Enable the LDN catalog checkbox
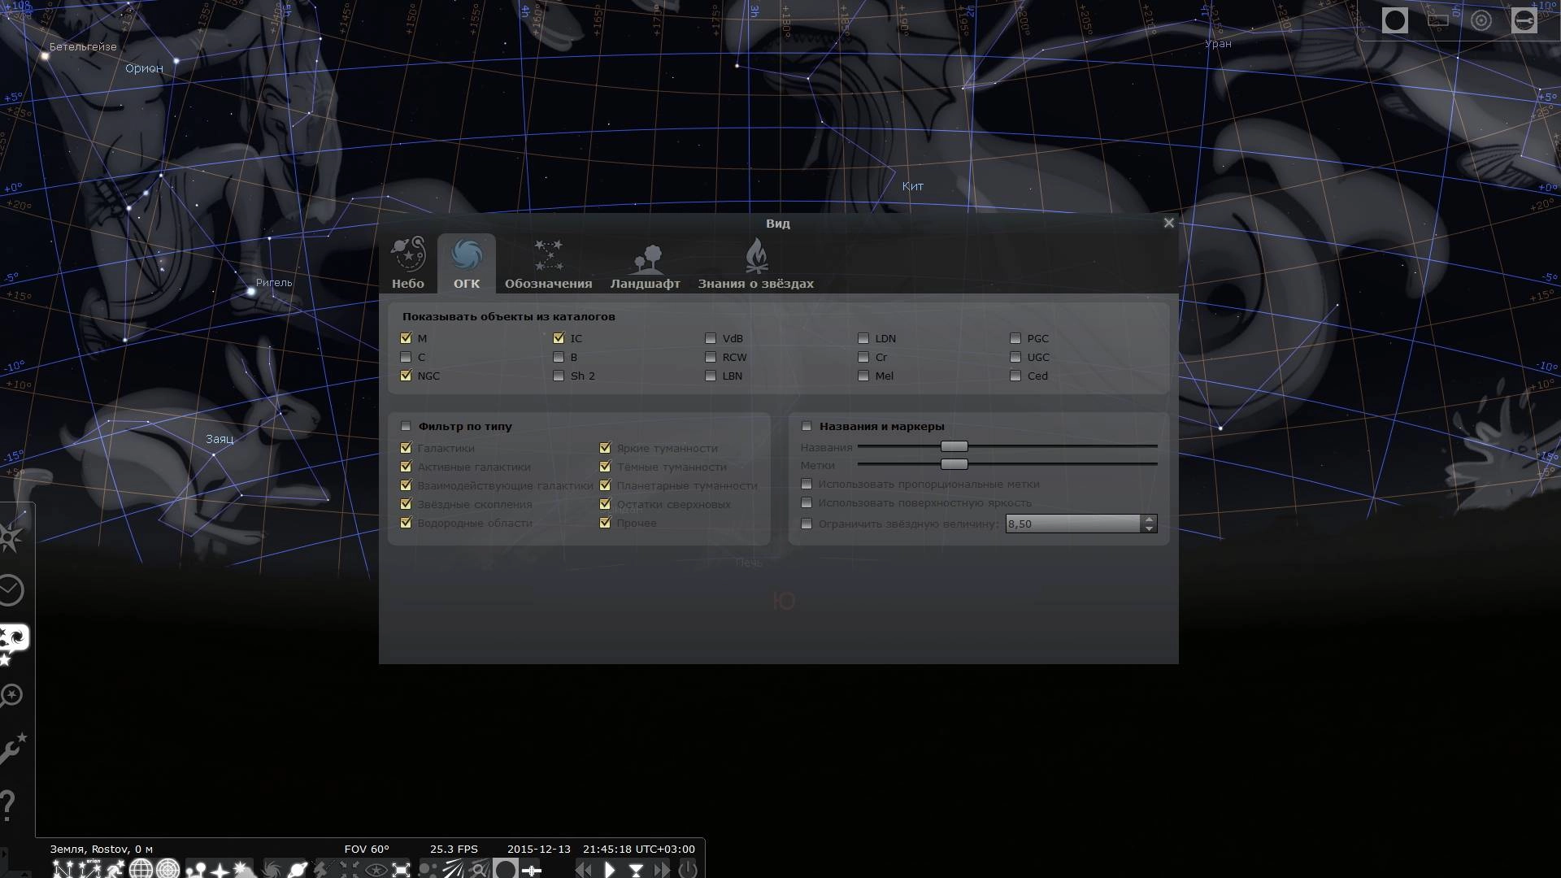Screen dimensions: 1561x878 863,338
